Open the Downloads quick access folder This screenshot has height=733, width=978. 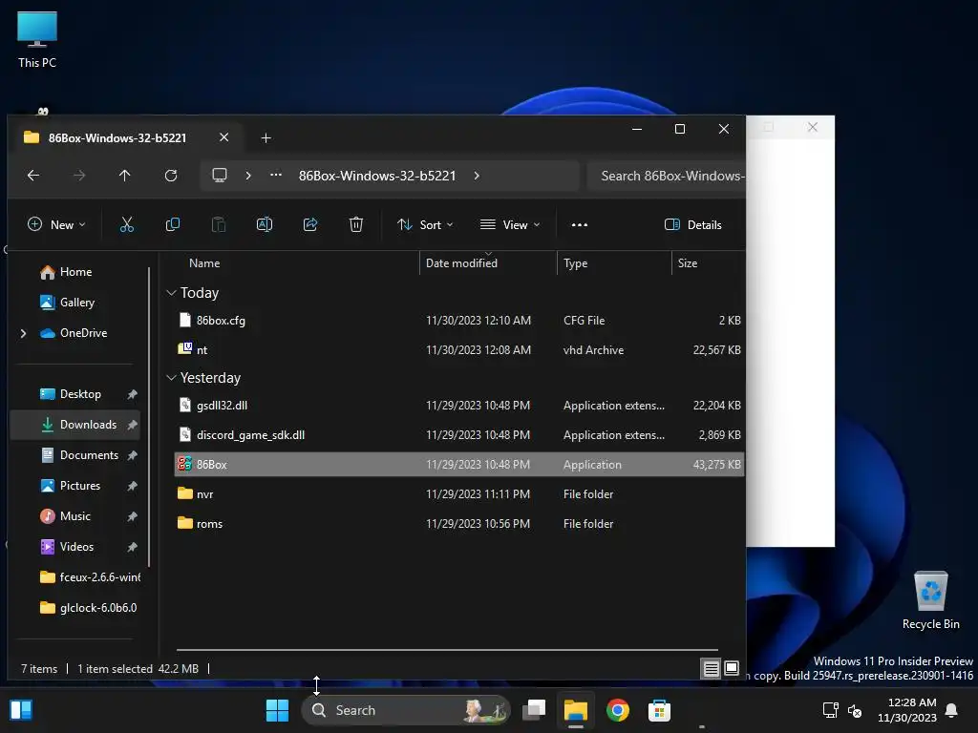(x=88, y=425)
